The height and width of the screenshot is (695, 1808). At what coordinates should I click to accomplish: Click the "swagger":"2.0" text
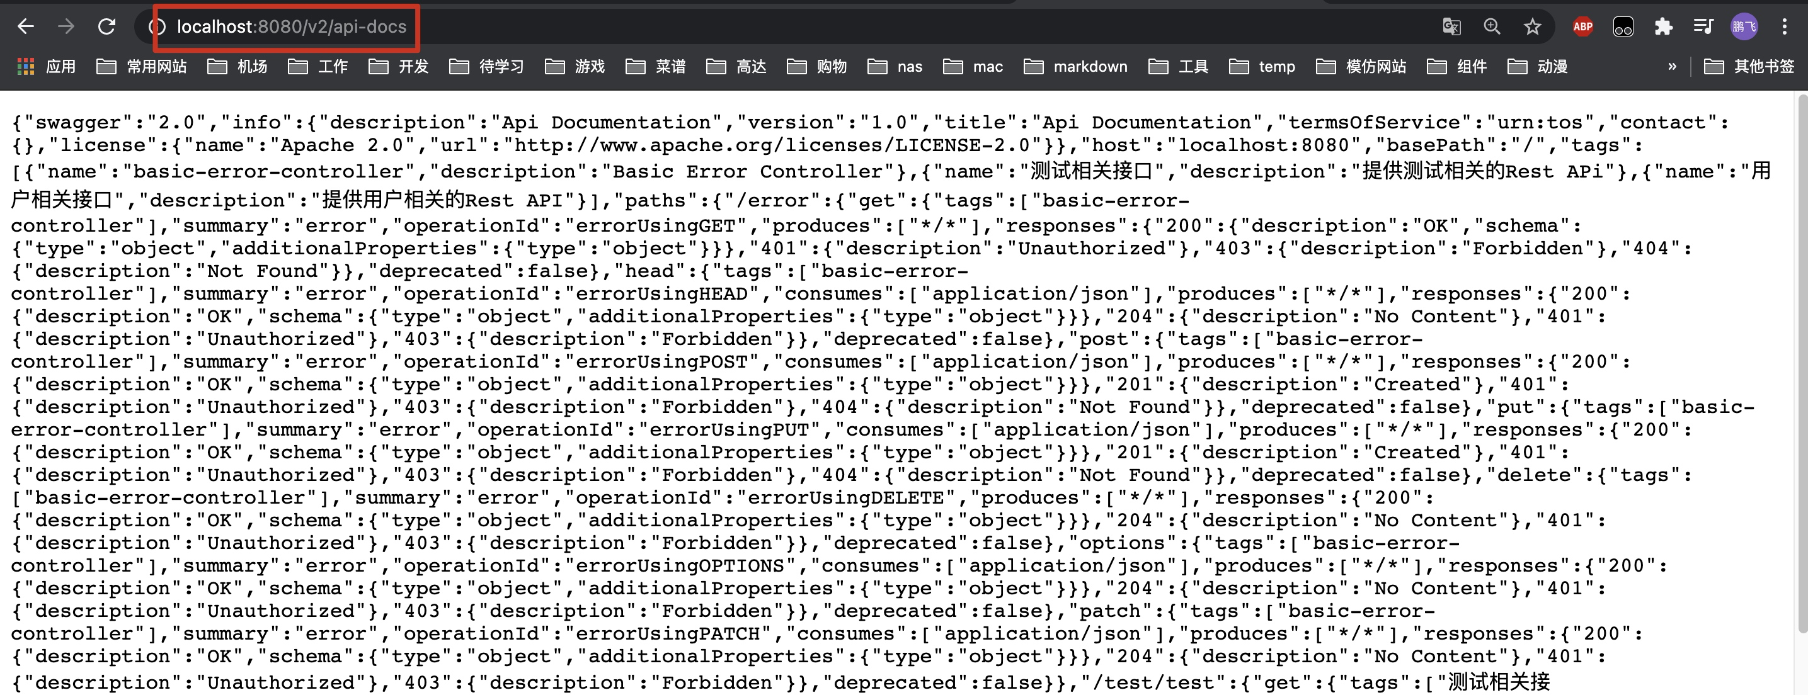coord(115,123)
